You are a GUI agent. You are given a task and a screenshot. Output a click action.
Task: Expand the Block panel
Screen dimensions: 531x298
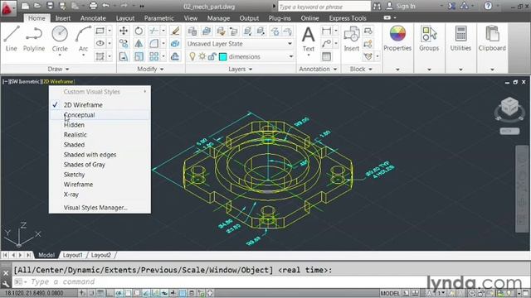[361, 69]
